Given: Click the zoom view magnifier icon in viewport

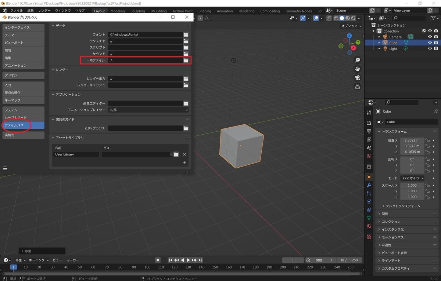Looking at the screenshot, I should 357,60.
